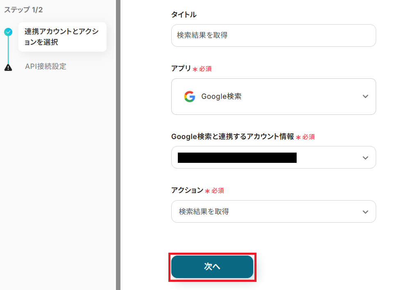404x290 pixels.
Task: Click the タイトル field label
Action: pos(184,15)
